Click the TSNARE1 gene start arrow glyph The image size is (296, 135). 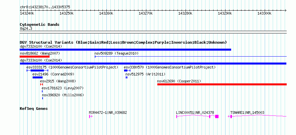click(230, 116)
